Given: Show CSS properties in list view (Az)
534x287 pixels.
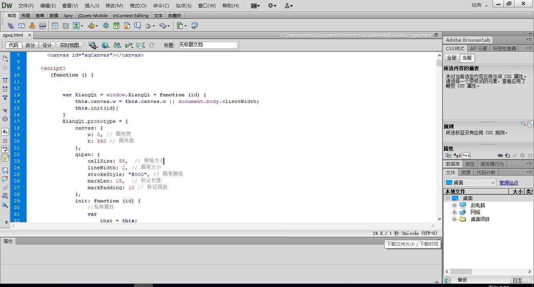Looking at the screenshot, I should pos(457,155).
